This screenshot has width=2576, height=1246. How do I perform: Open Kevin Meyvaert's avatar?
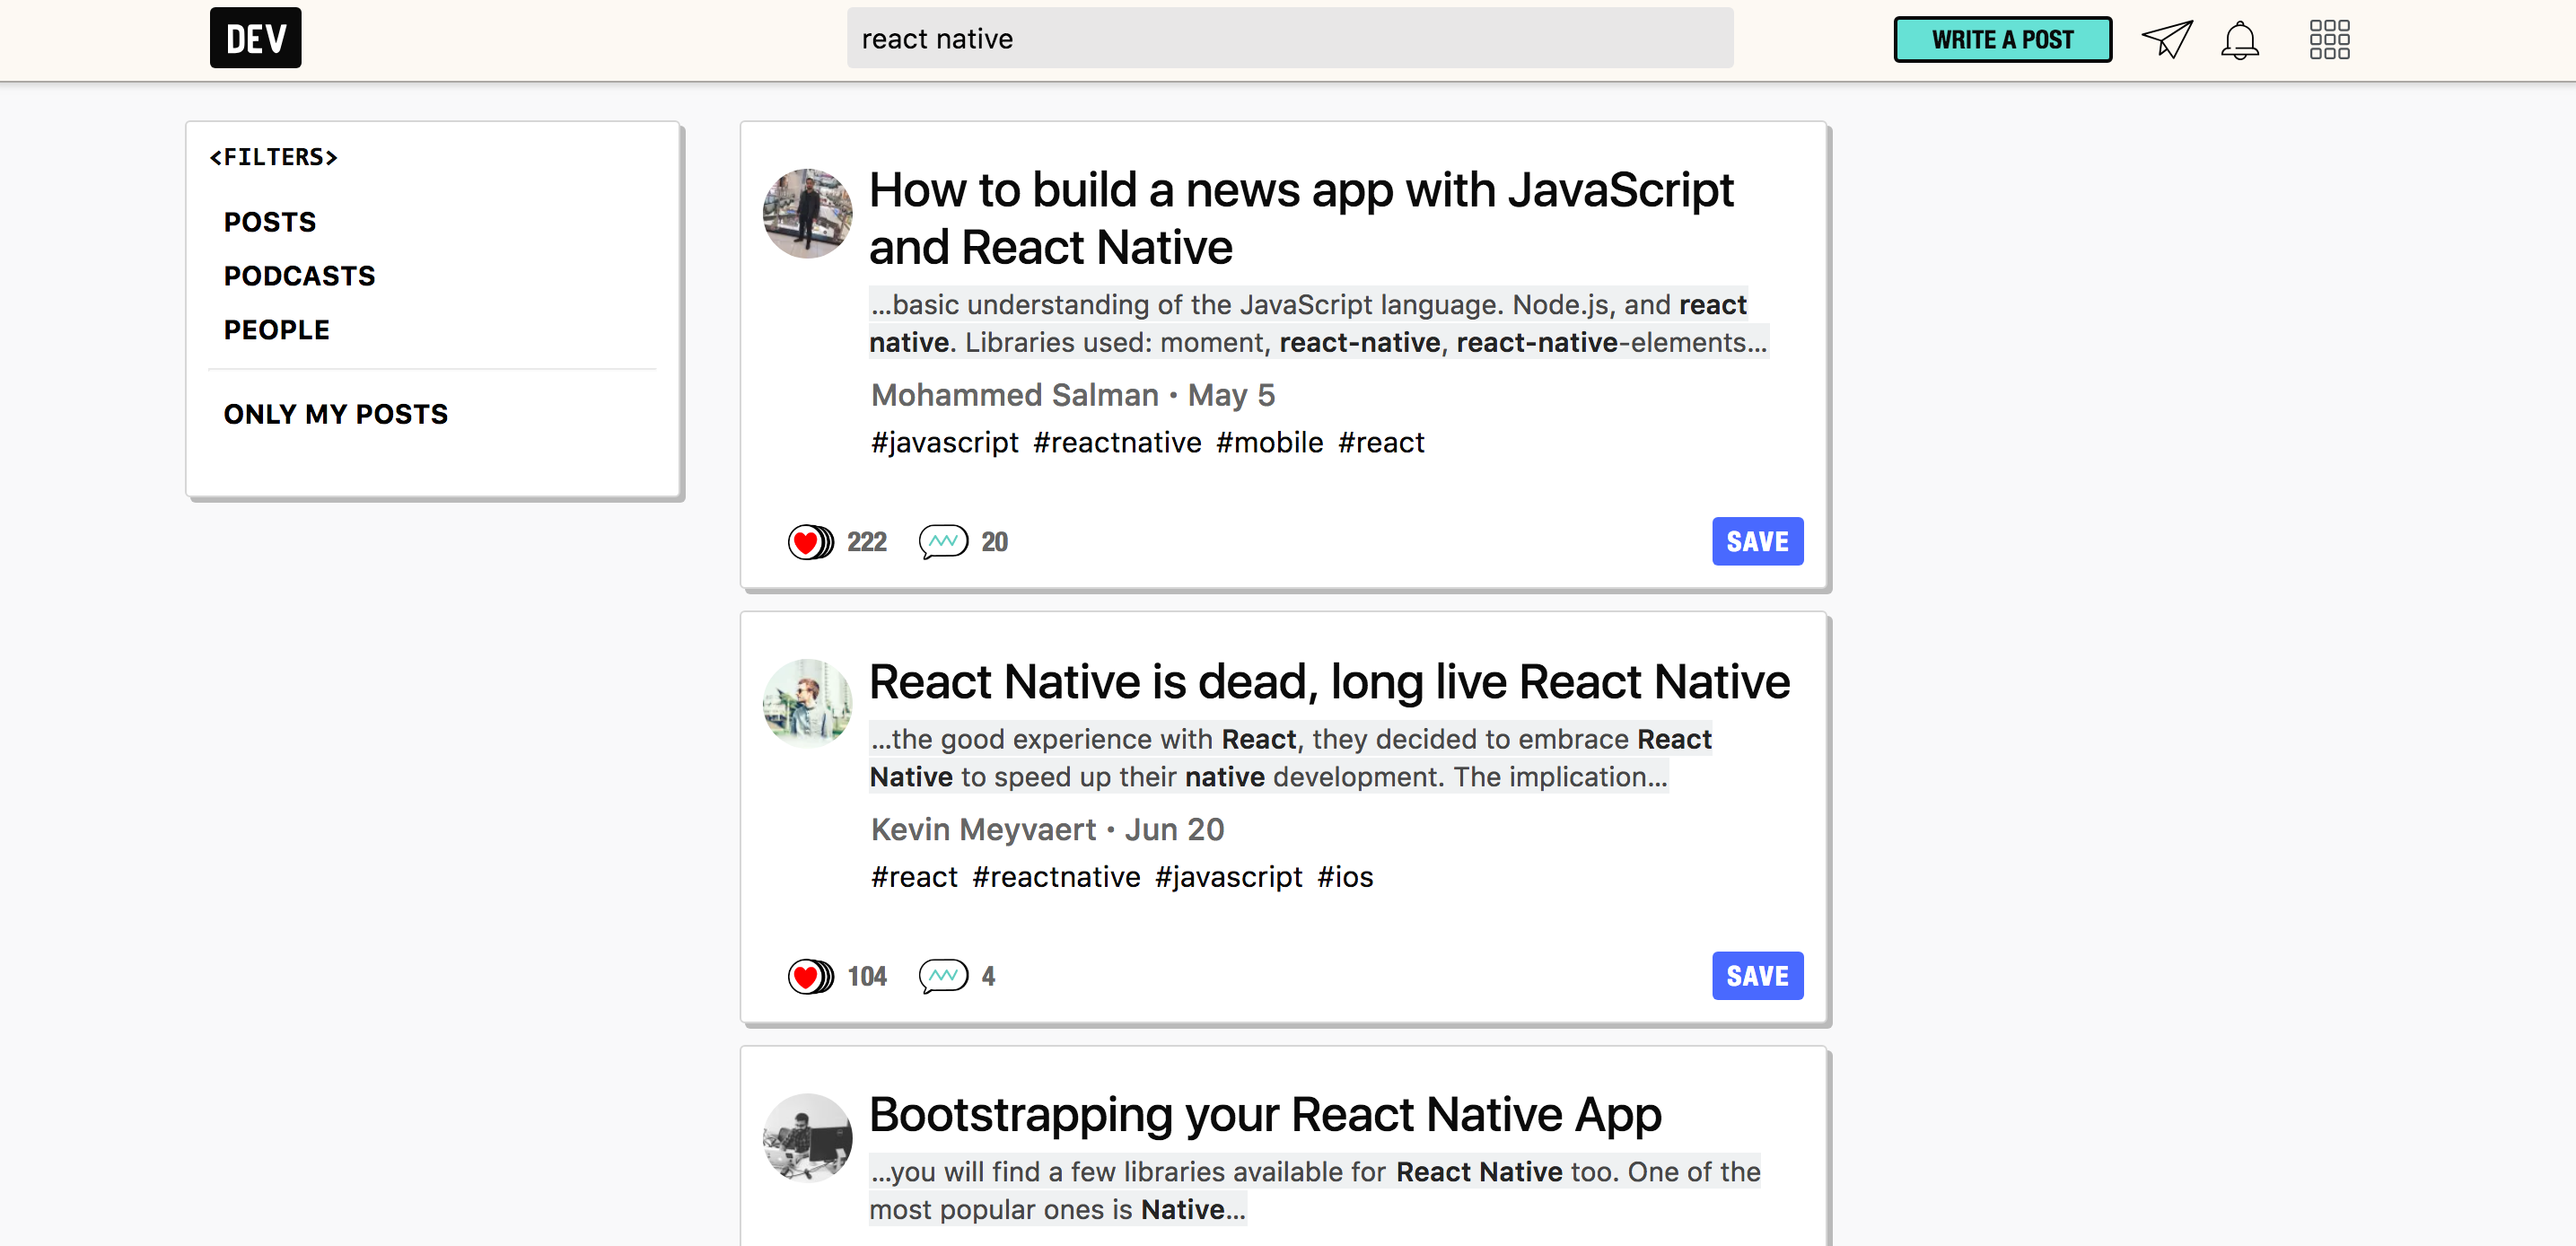pyautogui.click(x=808, y=703)
